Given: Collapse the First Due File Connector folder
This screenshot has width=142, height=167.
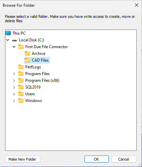Looking at the screenshot, I should pos(14,47).
